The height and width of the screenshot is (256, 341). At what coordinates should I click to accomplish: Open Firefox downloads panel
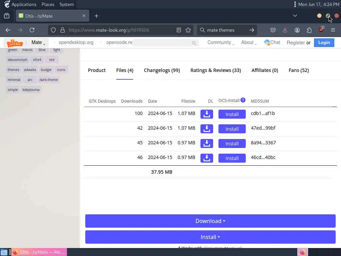[x=285, y=30]
